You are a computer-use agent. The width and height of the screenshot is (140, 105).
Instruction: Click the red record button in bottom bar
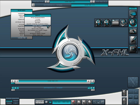[74, 102]
